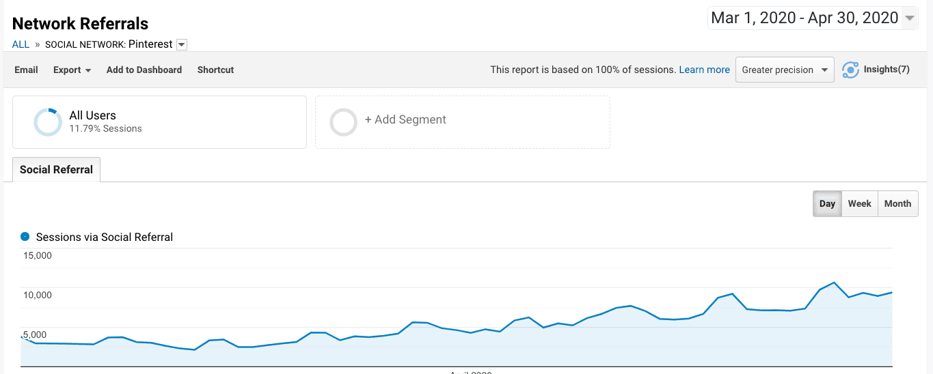Image resolution: width=933 pixels, height=374 pixels.
Task: Click the ALL breadcrumb link
Action: click(21, 44)
